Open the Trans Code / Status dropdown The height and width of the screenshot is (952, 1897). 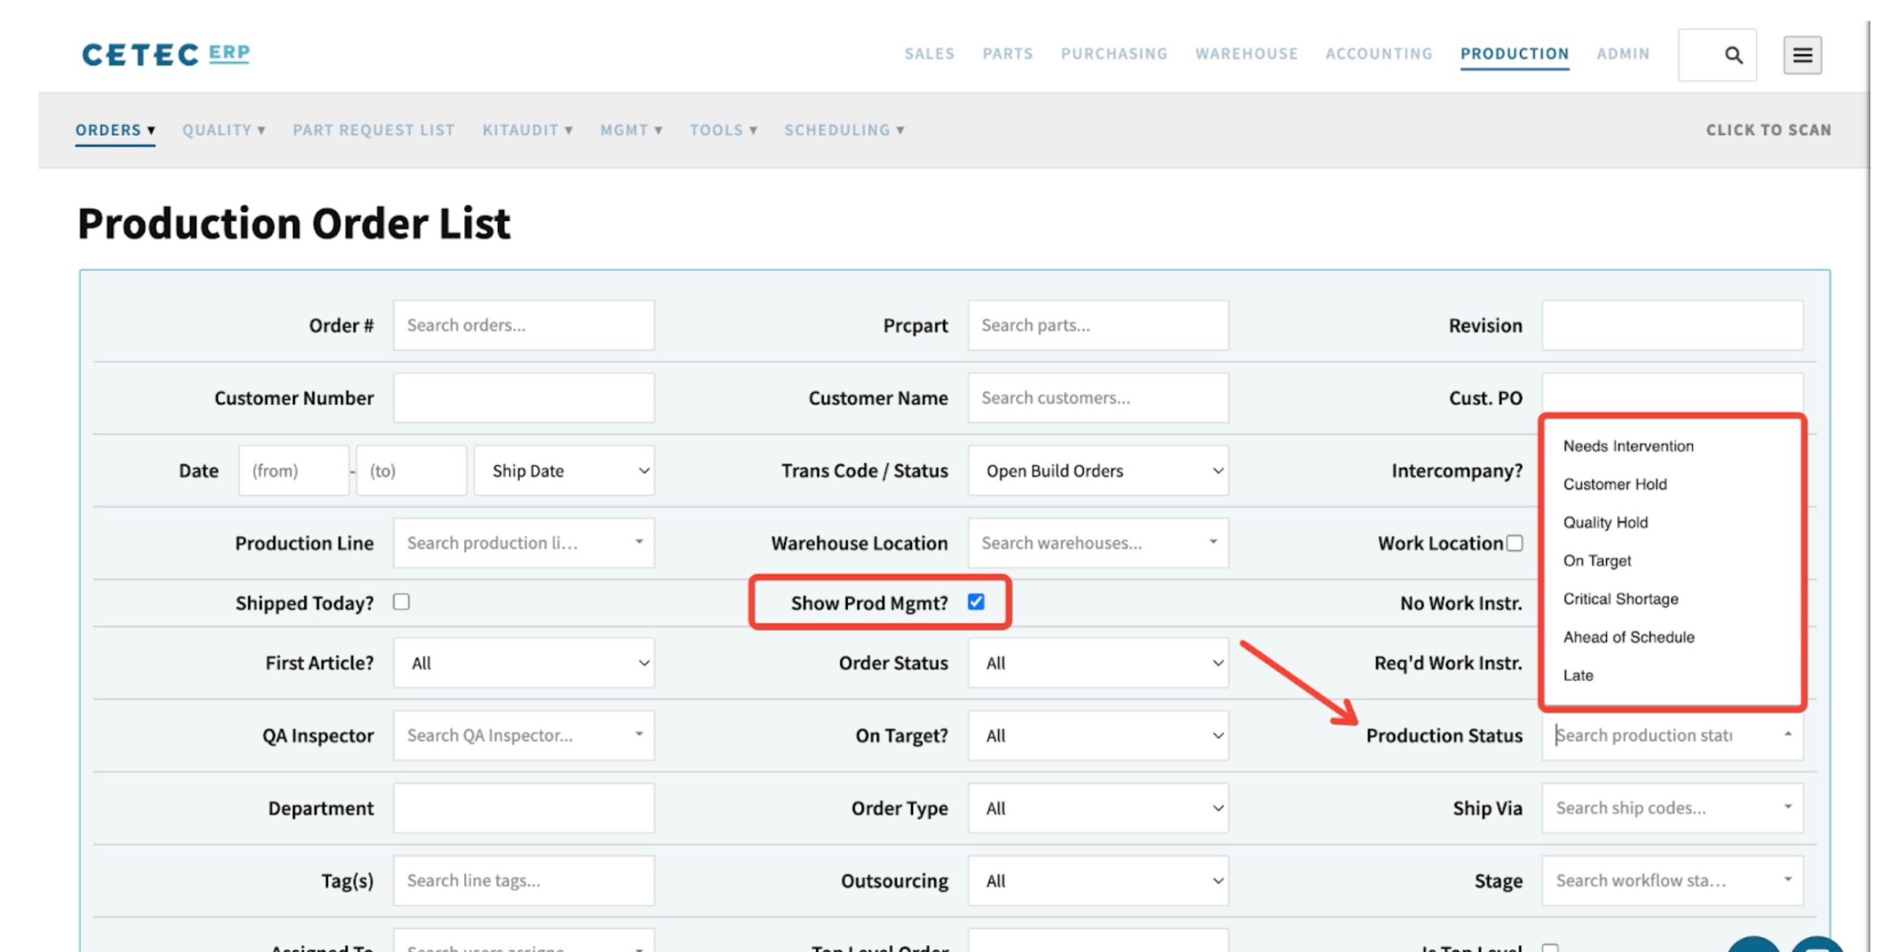tap(1098, 470)
